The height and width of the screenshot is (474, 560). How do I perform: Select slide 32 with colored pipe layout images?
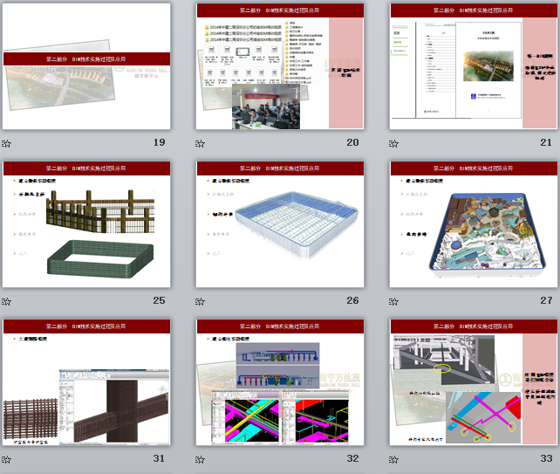click(x=278, y=382)
